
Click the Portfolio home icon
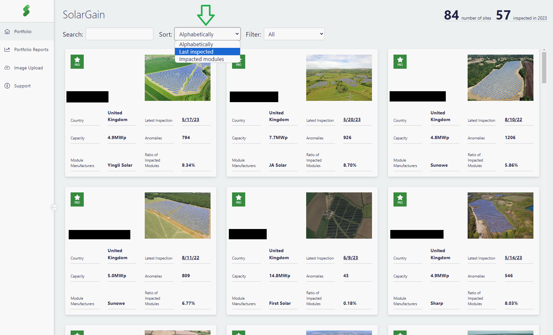pos(7,31)
